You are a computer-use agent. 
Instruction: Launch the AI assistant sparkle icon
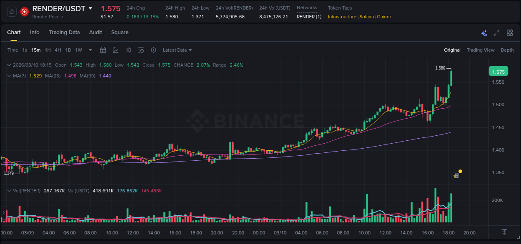pos(484,32)
